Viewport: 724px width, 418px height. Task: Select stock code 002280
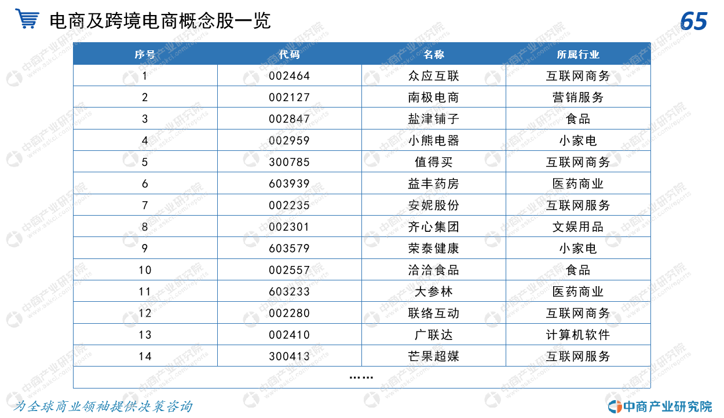(289, 313)
